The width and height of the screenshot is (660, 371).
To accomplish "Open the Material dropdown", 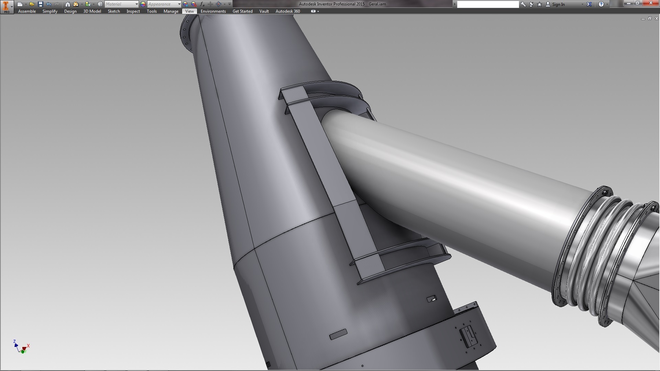I will click(136, 4).
